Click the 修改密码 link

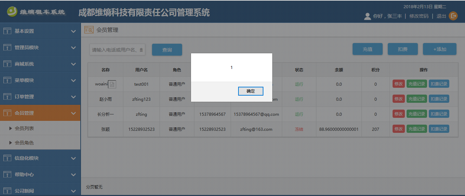click(419, 16)
